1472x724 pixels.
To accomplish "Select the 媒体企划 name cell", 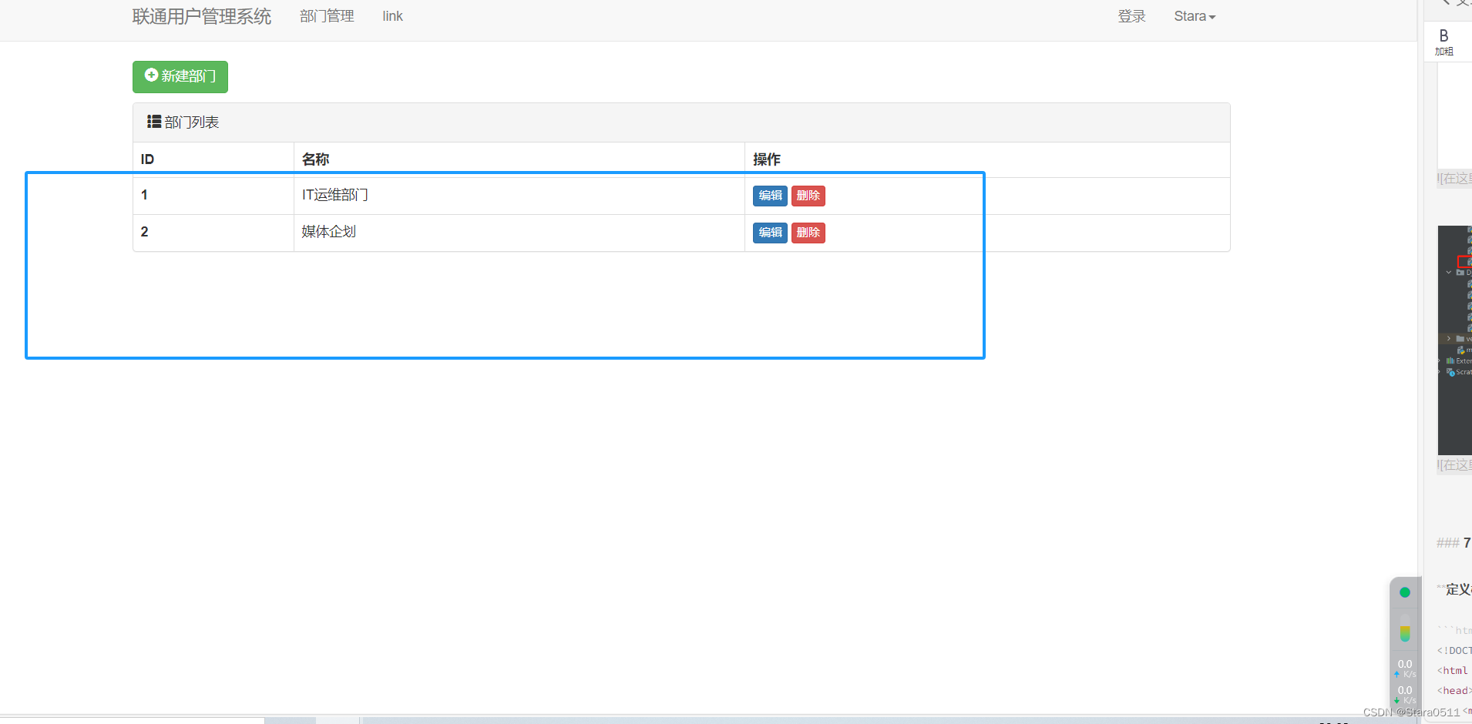I will coord(519,233).
